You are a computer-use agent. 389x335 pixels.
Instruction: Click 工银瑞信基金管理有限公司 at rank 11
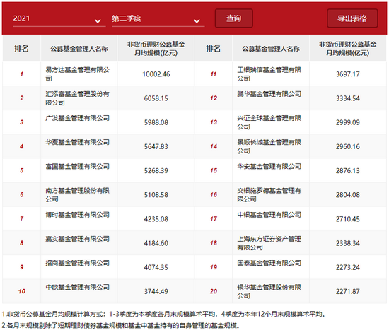(269, 74)
